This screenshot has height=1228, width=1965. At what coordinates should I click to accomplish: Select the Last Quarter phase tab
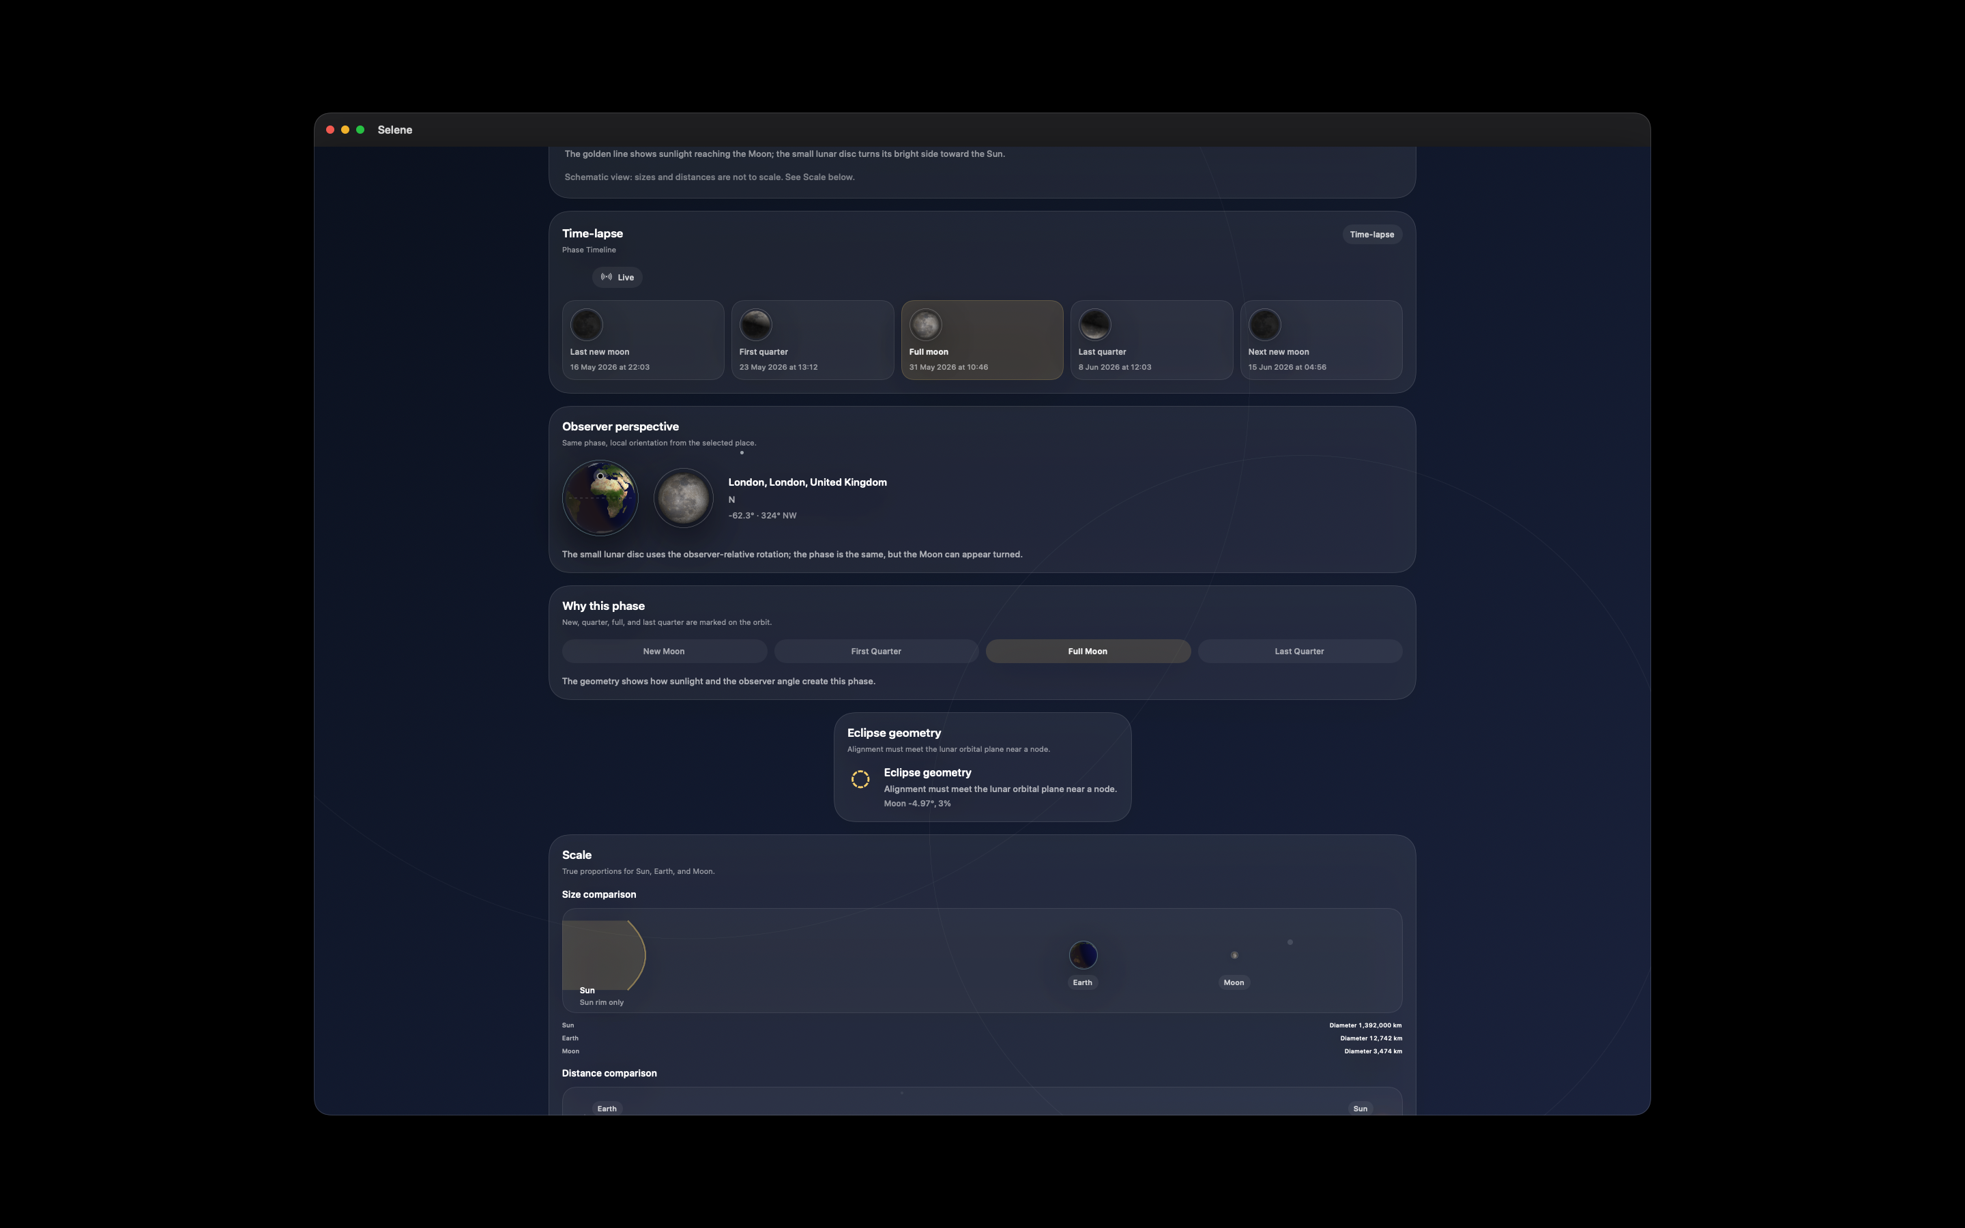1300,652
